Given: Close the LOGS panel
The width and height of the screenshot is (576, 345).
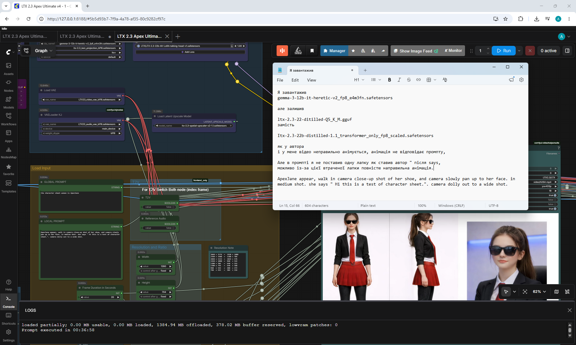Looking at the screenshot, I should (x=569, y=310).
